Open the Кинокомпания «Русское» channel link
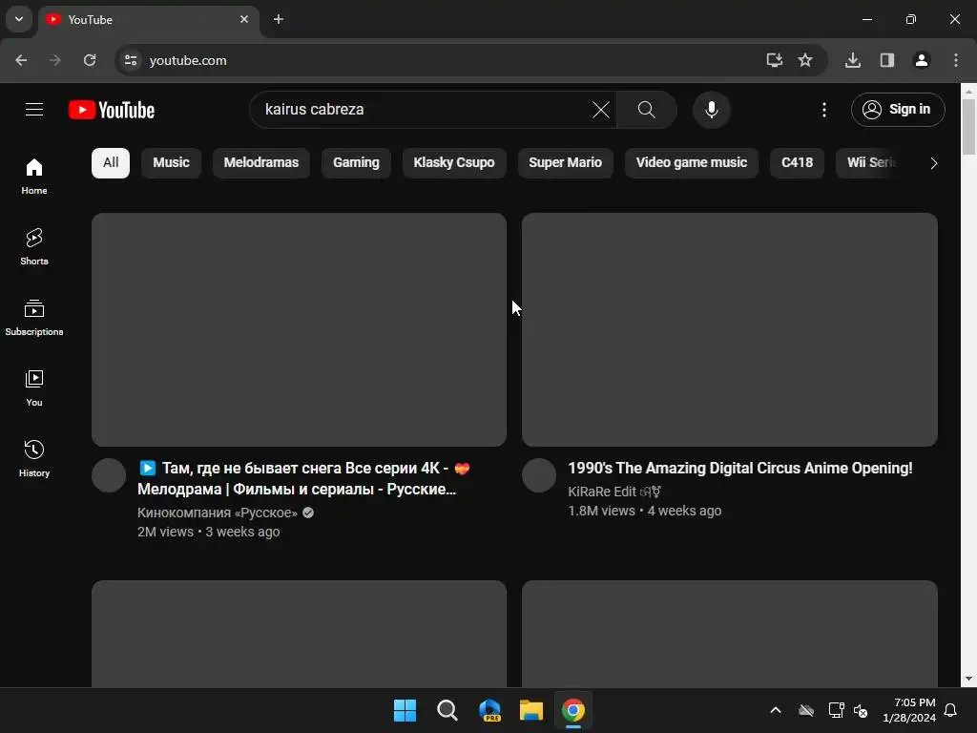 coord(218,513)
